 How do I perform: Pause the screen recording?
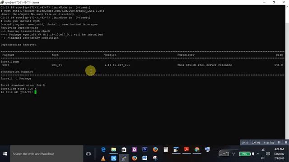point(279,142)
